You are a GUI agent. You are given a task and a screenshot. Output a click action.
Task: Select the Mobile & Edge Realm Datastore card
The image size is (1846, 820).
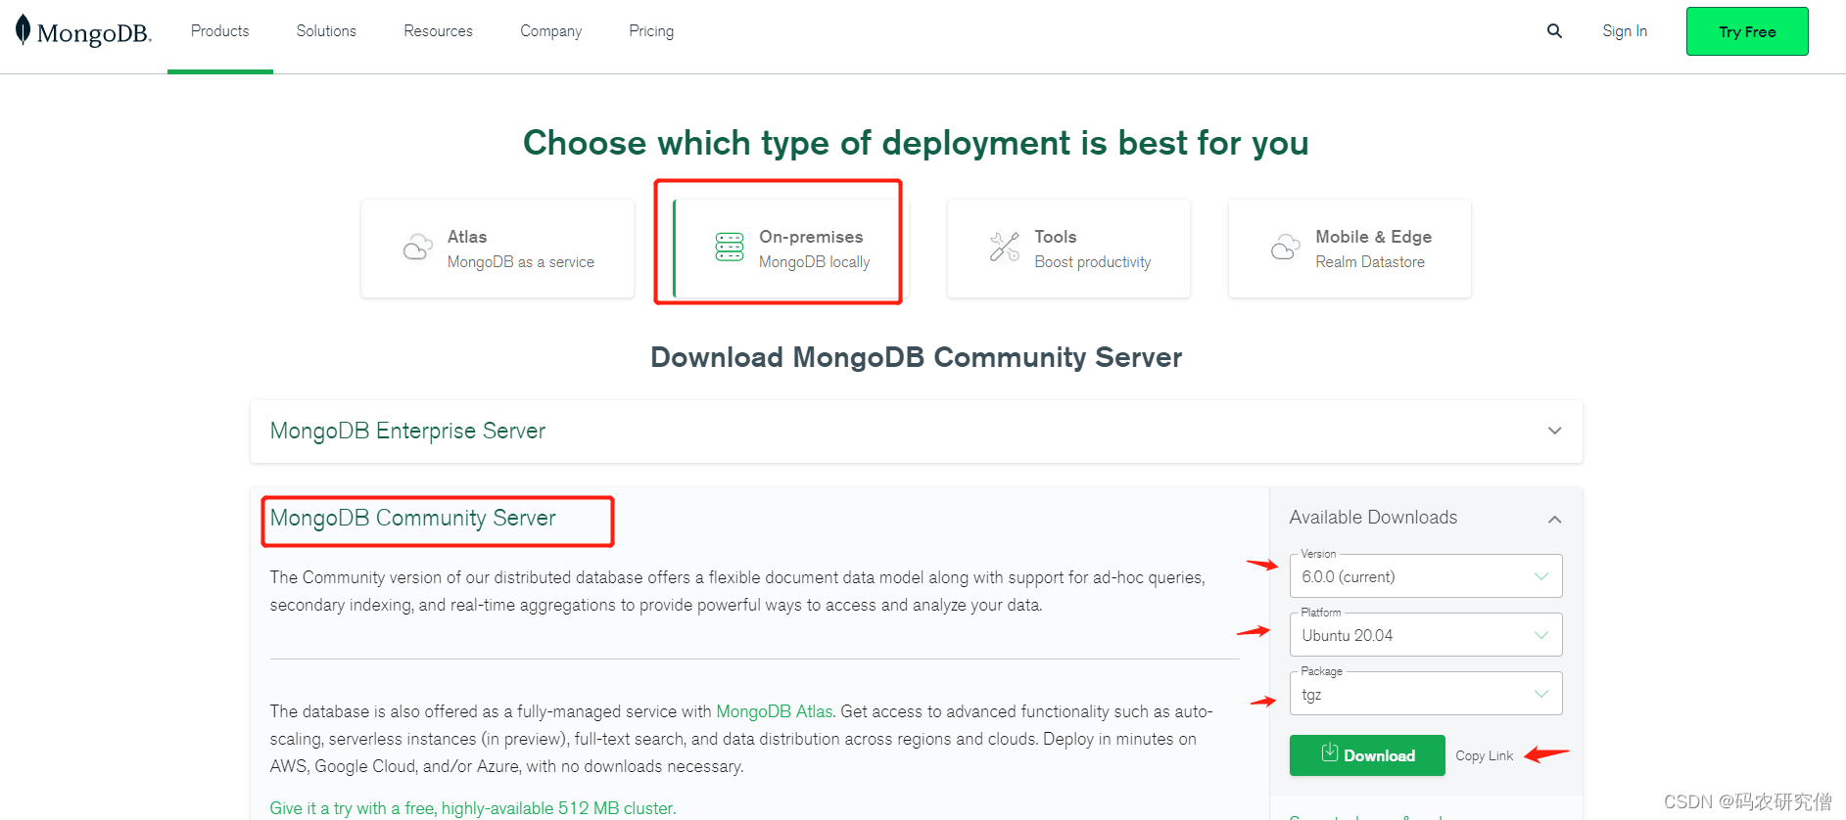pyautogui.click(x=1349, y=249)
